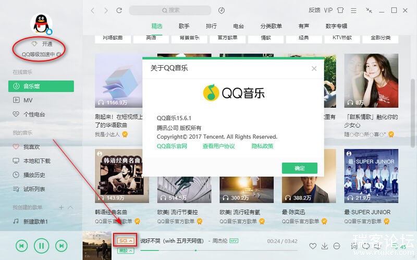Click the 欧美| 流行节奏控 playlist title
This screenshot has width=417, height=260.
click(178, 212)
